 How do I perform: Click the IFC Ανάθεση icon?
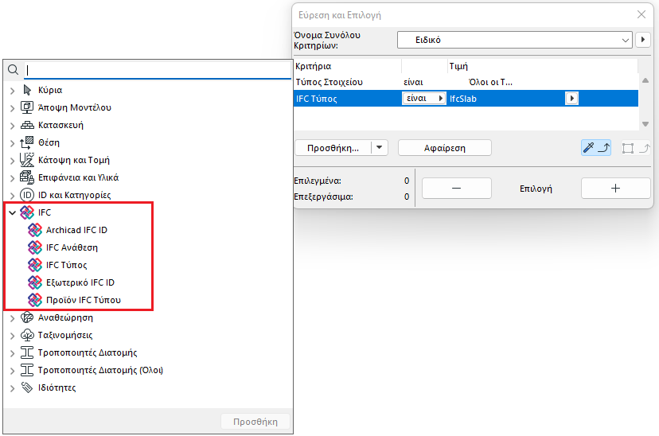click(35, 247)
